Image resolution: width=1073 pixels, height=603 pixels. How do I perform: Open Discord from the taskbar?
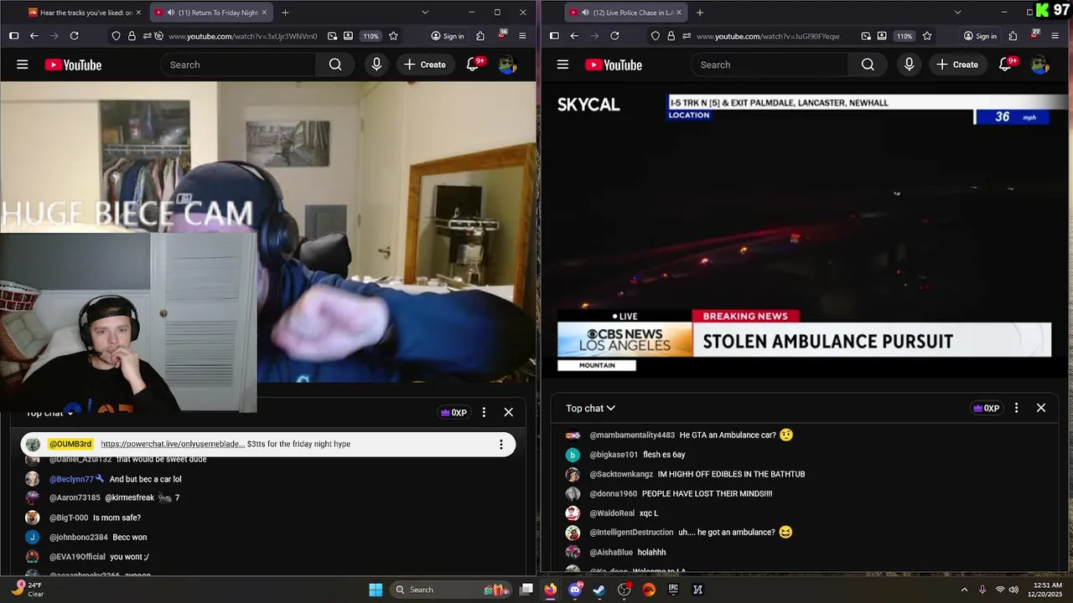tap(575, 590)
